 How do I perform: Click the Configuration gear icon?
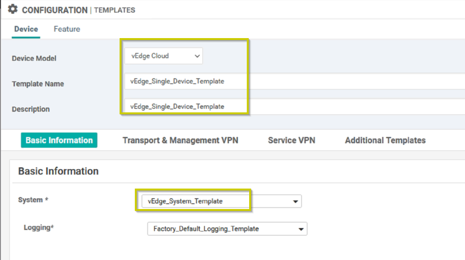(13, 9)
